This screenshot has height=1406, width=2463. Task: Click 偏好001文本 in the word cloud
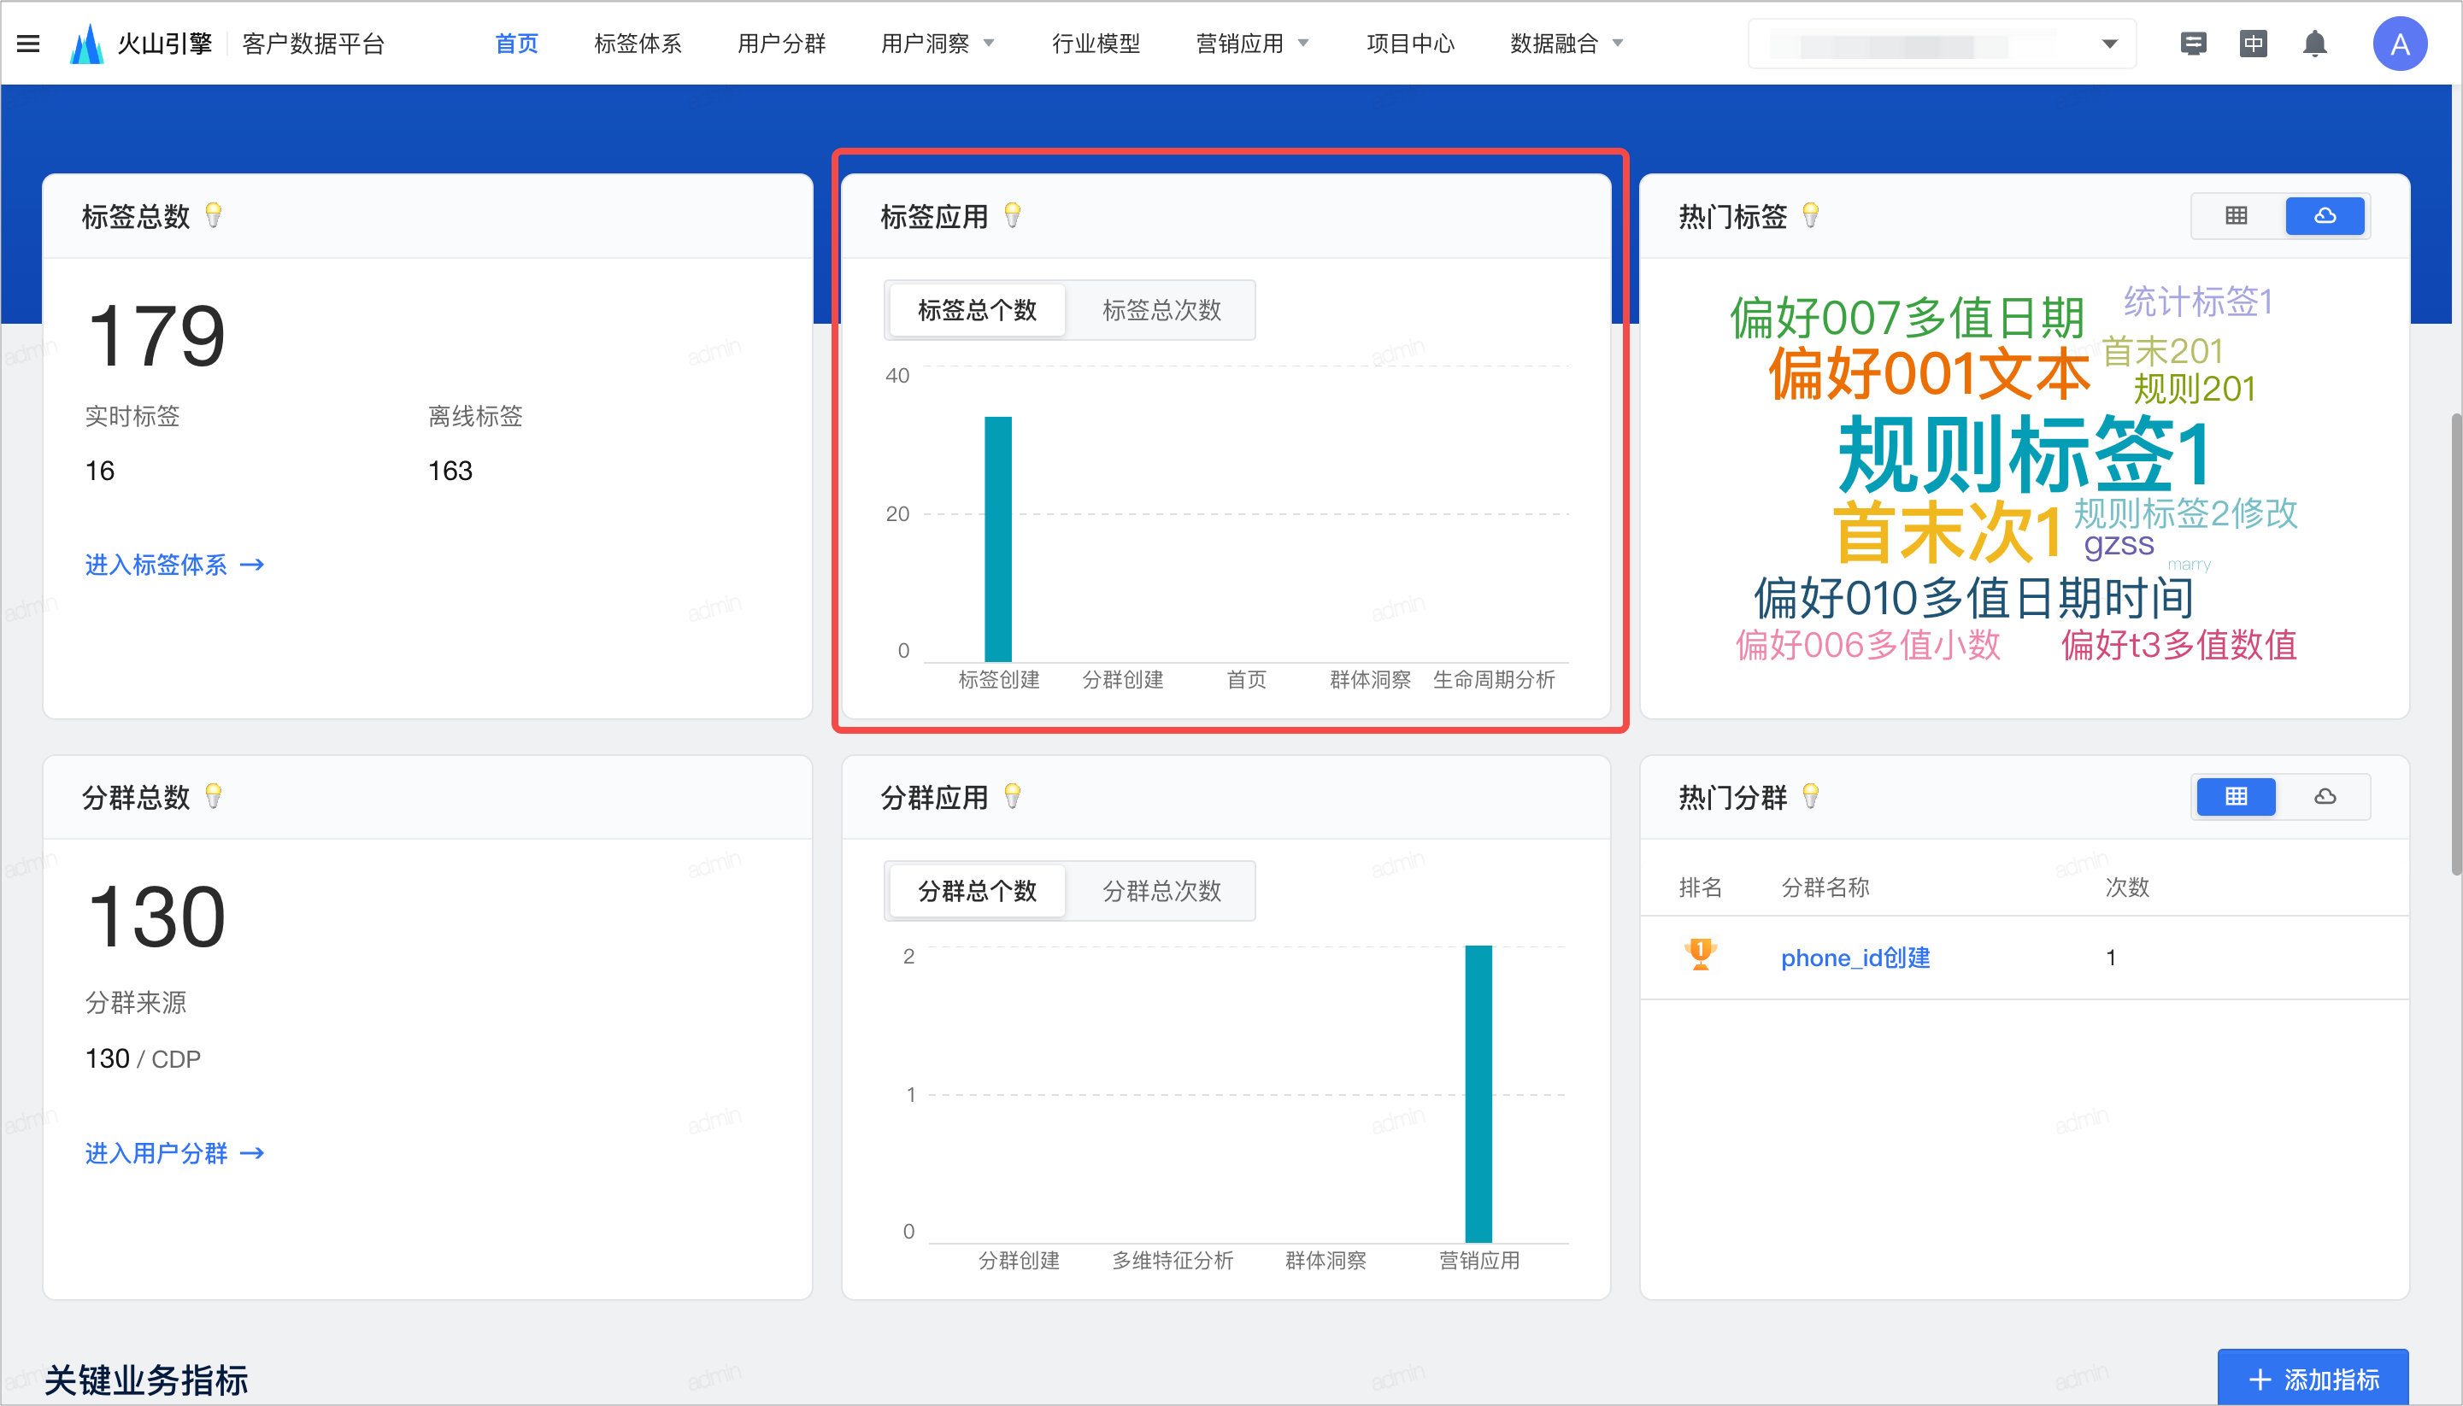(1929, 372)
